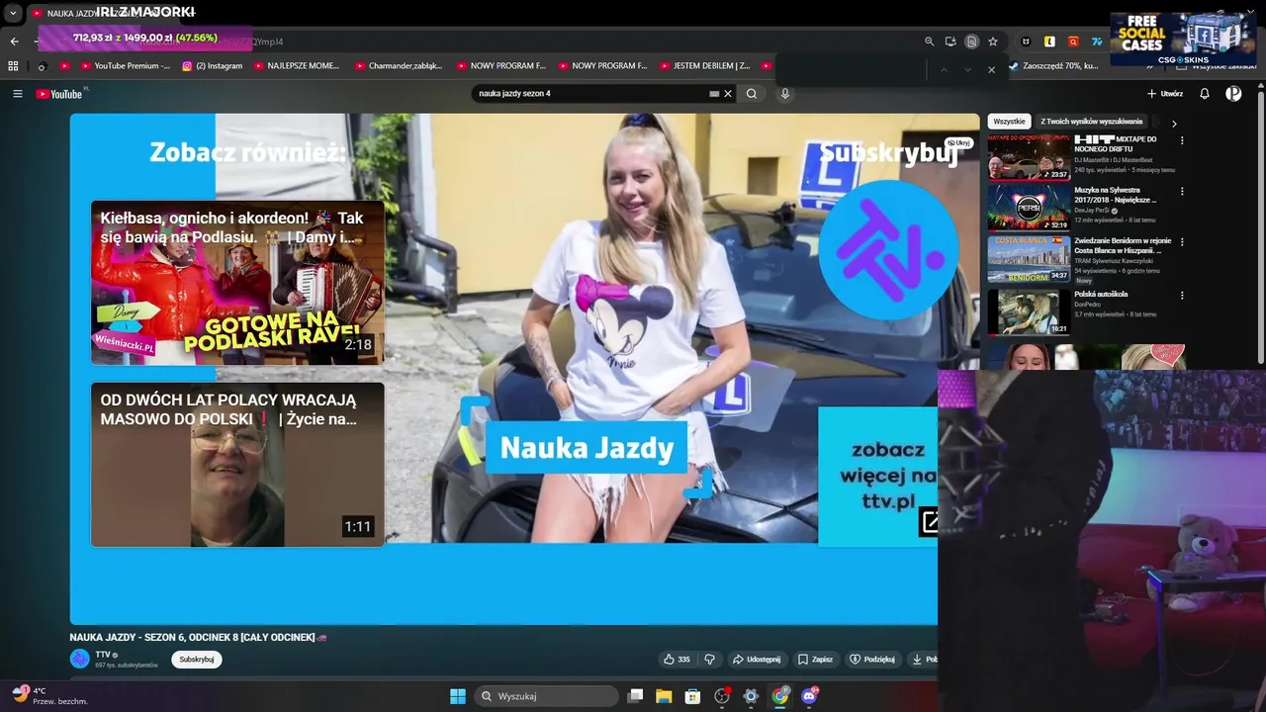Open the on-screen keyboard icon in search
This screenshot has width=1266, height=712.
[714, 94]
